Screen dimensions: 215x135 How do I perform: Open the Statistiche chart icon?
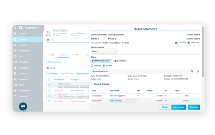click(x=15, y=79)
